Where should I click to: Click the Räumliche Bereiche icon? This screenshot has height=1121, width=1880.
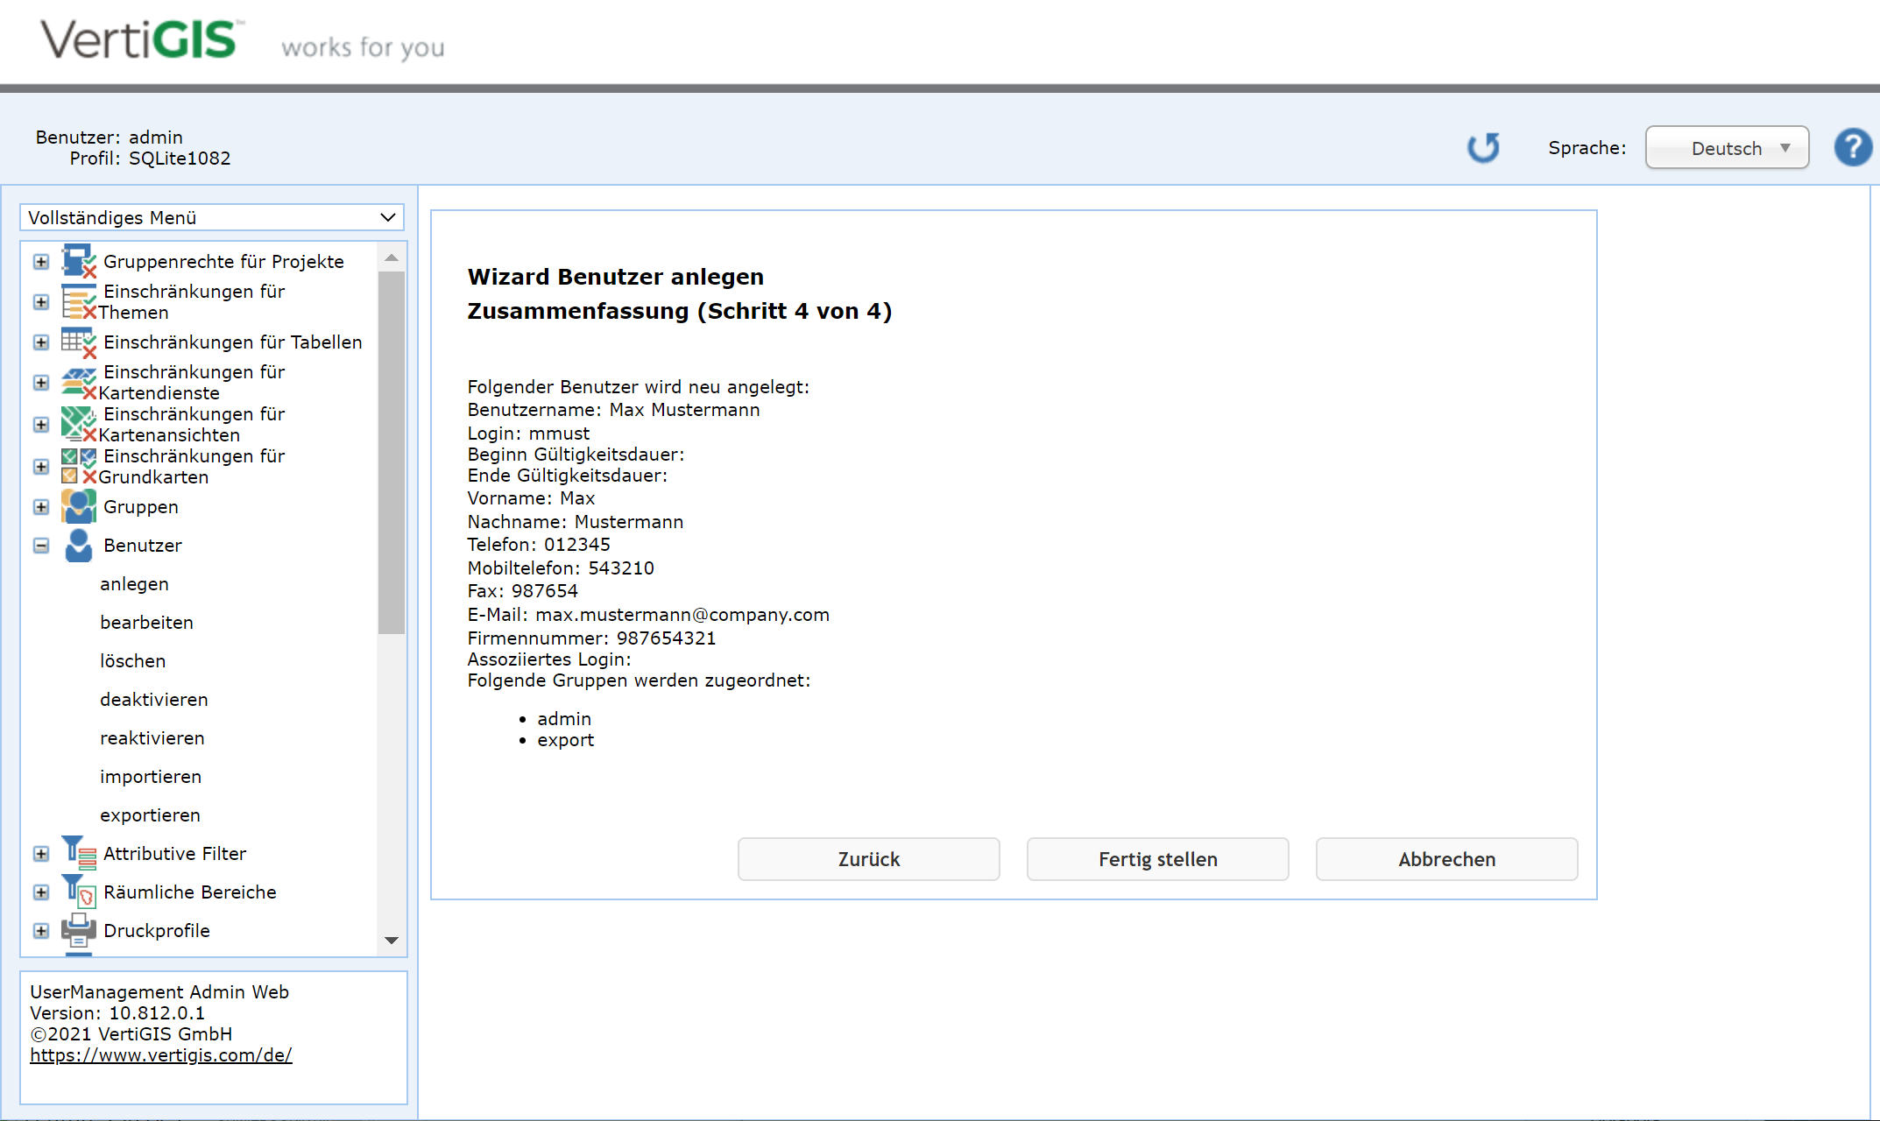pyautogui.click(x=78, y=891)
